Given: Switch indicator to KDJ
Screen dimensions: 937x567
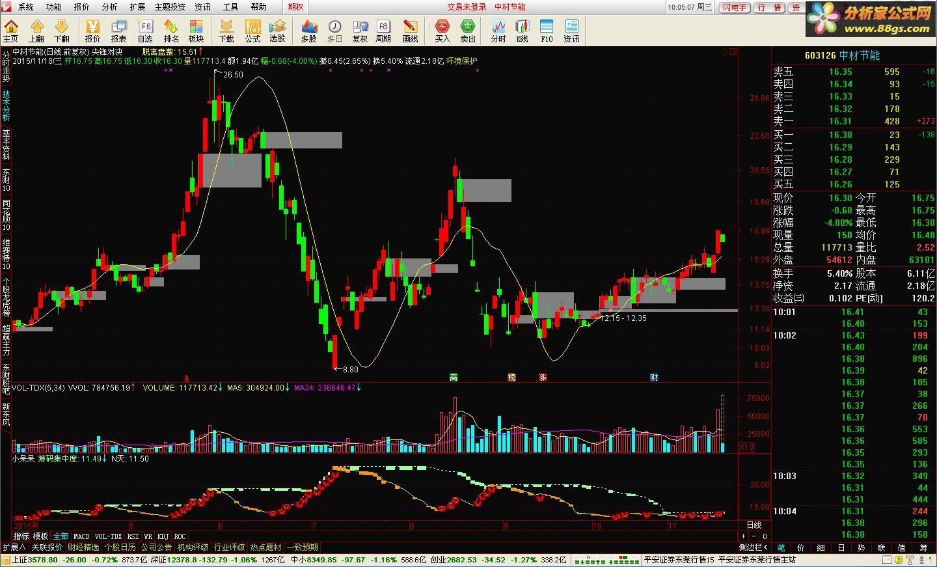Looking at the screenshot, I should coord(163,537).
